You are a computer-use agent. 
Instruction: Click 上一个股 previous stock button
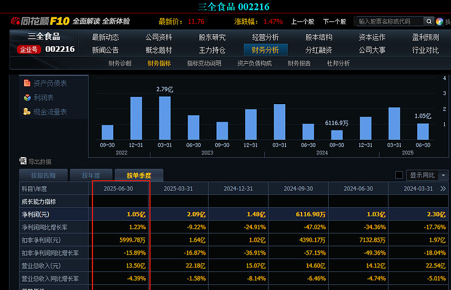pyautogui.click(x=303, y=21)
